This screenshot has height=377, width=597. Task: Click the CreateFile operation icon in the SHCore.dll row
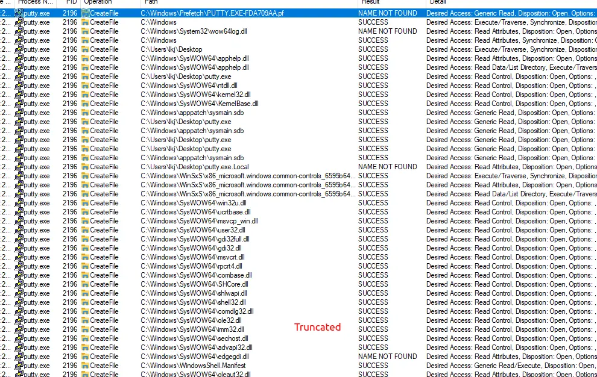point(85,285)
